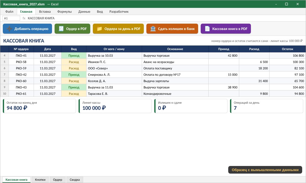The width and height of the screenshot is (306, 183).
Task: Open the Файл ribbon tab
Action: 9,11
